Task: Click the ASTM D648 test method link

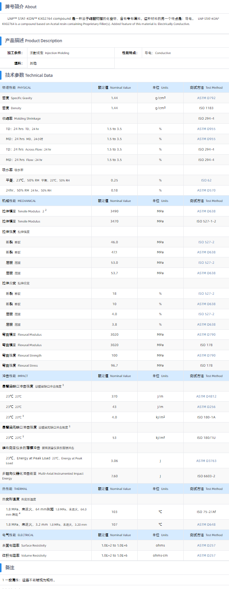Action: 206,525
